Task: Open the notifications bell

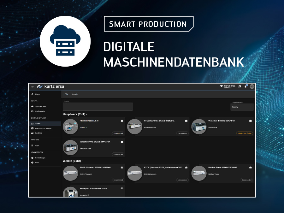Action: (246, 86)
